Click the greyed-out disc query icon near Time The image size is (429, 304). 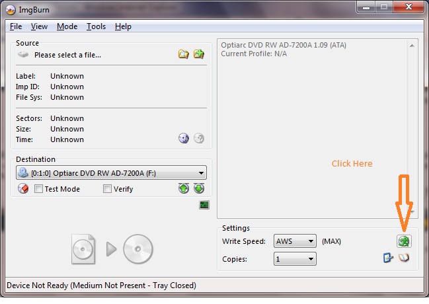tap(199, 138)
